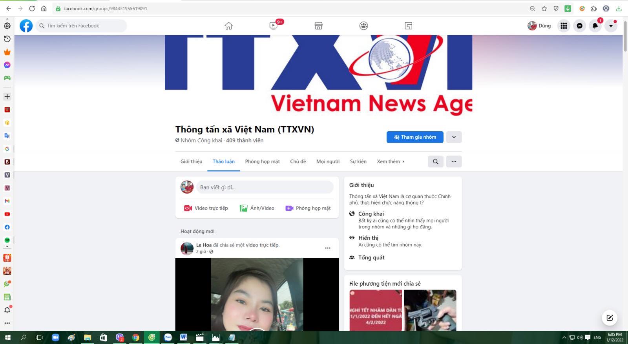Image resolution: width=628 pixels, height=344 pixels.
Task: Expand the dropdown next to Tham gia nhóm
Action: [x=454, y=137]
